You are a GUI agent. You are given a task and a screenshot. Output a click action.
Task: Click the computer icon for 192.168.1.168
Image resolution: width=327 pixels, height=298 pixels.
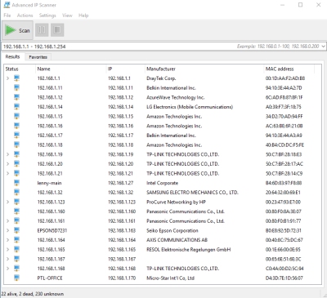(16, 269)
